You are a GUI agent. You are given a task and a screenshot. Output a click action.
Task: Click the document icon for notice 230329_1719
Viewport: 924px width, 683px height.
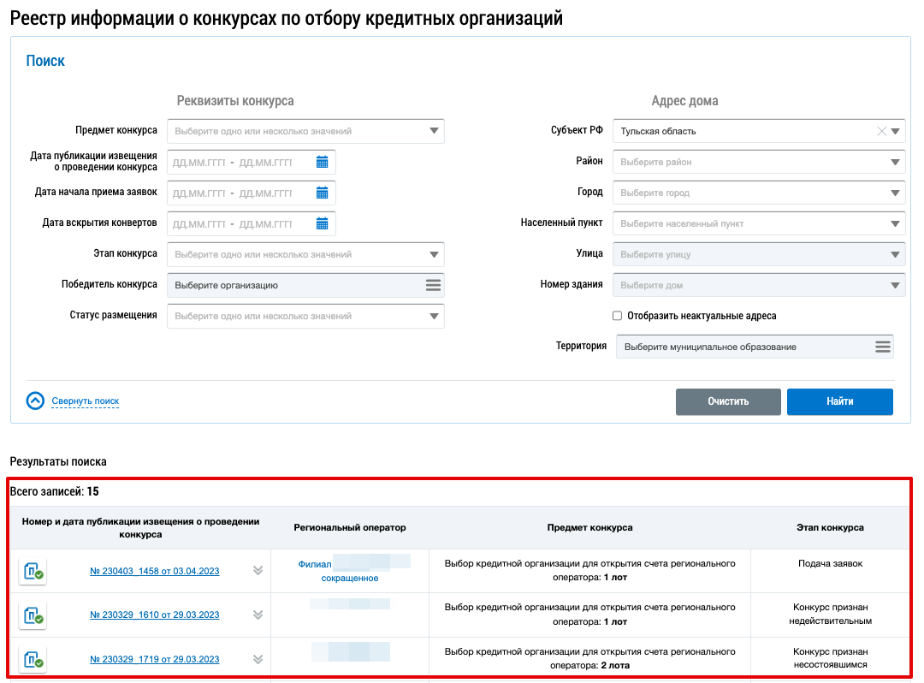33,659
